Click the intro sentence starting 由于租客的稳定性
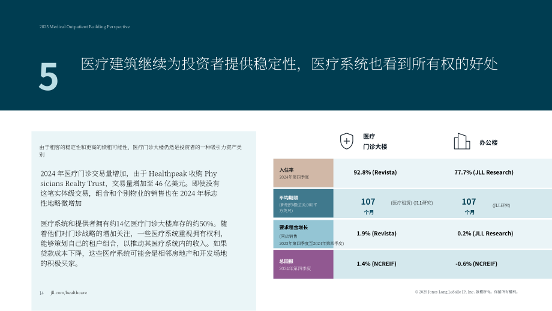This screenshot has height=311, width=552. tap(140, 151)
